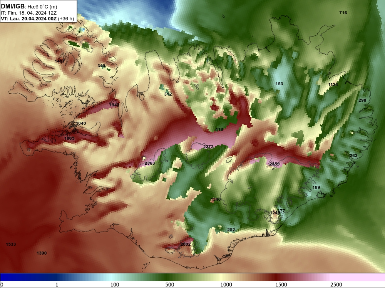Click the 1500 tick on the color scale
Viewport: 385px width, 288px height.
pos(281,285)
